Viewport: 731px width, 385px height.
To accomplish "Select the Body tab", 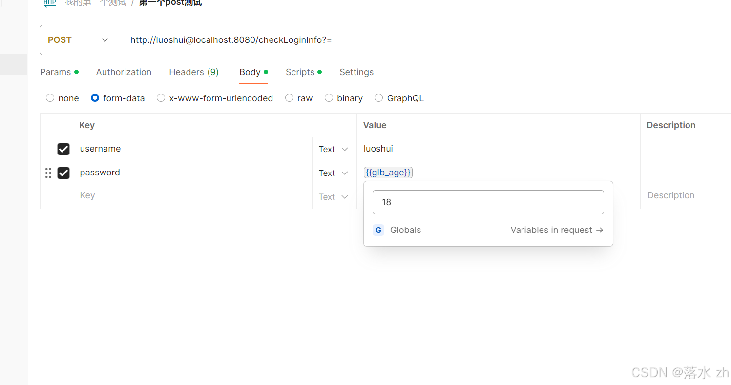I will coord(253,72).
